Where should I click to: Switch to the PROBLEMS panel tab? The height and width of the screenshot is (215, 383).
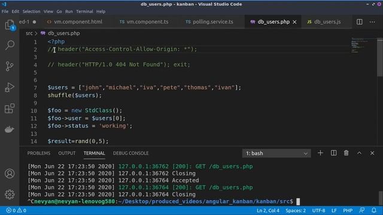[39, 153]
